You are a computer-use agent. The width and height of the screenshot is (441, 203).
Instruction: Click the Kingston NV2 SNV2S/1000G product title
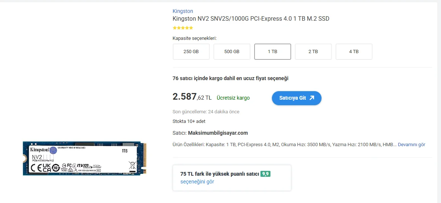point(251,19)
